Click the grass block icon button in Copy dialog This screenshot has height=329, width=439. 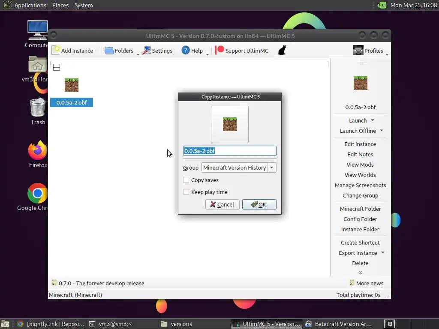[230, 124]
